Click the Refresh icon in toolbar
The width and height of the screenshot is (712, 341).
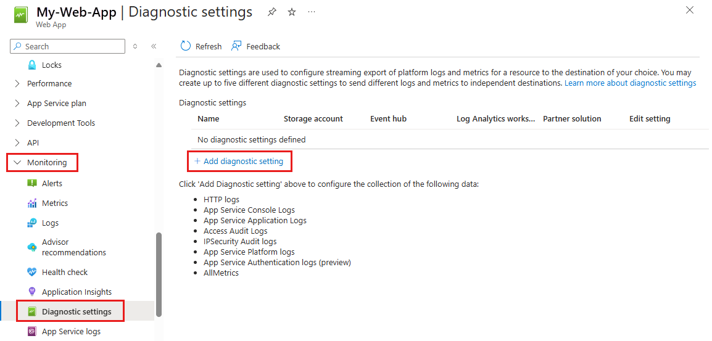[x=186, y=46]
